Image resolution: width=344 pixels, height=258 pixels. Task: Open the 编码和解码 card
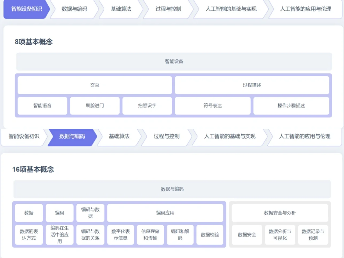(x=180, y=235)
